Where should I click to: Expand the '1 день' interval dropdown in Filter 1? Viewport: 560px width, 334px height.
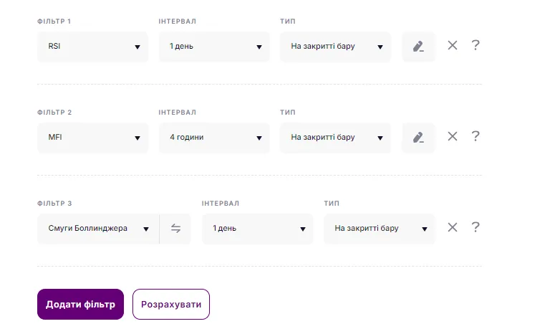pos(214,47)
